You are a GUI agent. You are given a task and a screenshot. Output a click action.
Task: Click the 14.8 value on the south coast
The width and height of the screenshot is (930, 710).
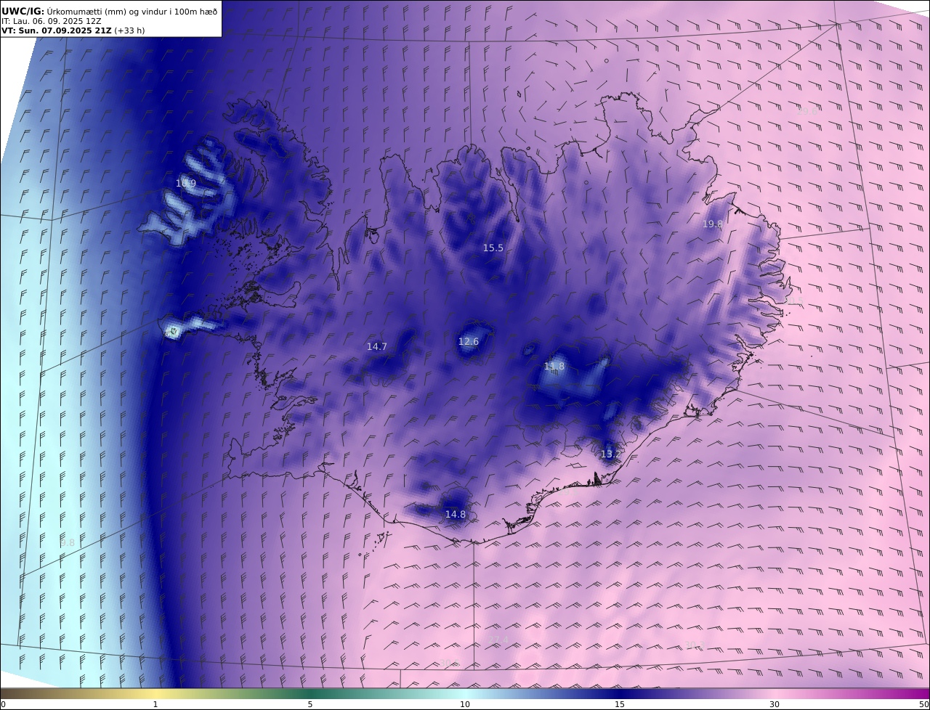(x=456, y=515)
